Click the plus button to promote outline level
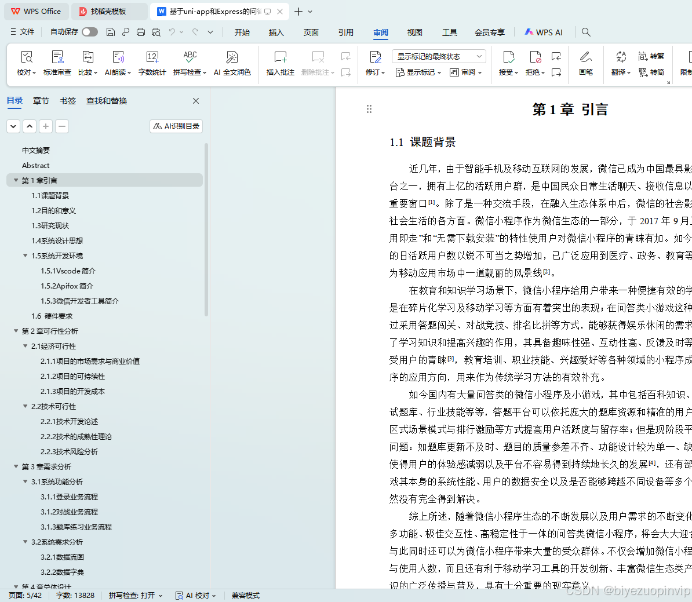 tap(45, 126)
